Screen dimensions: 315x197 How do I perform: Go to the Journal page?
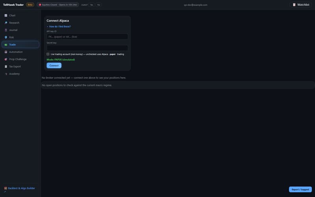coord(20,30)
